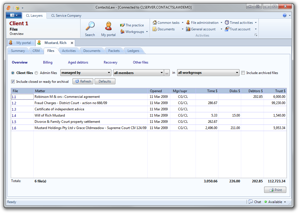This screenshot has height=213, width=299.
Task: Switch to the Ledgers tab
Action: click(133, 51)
